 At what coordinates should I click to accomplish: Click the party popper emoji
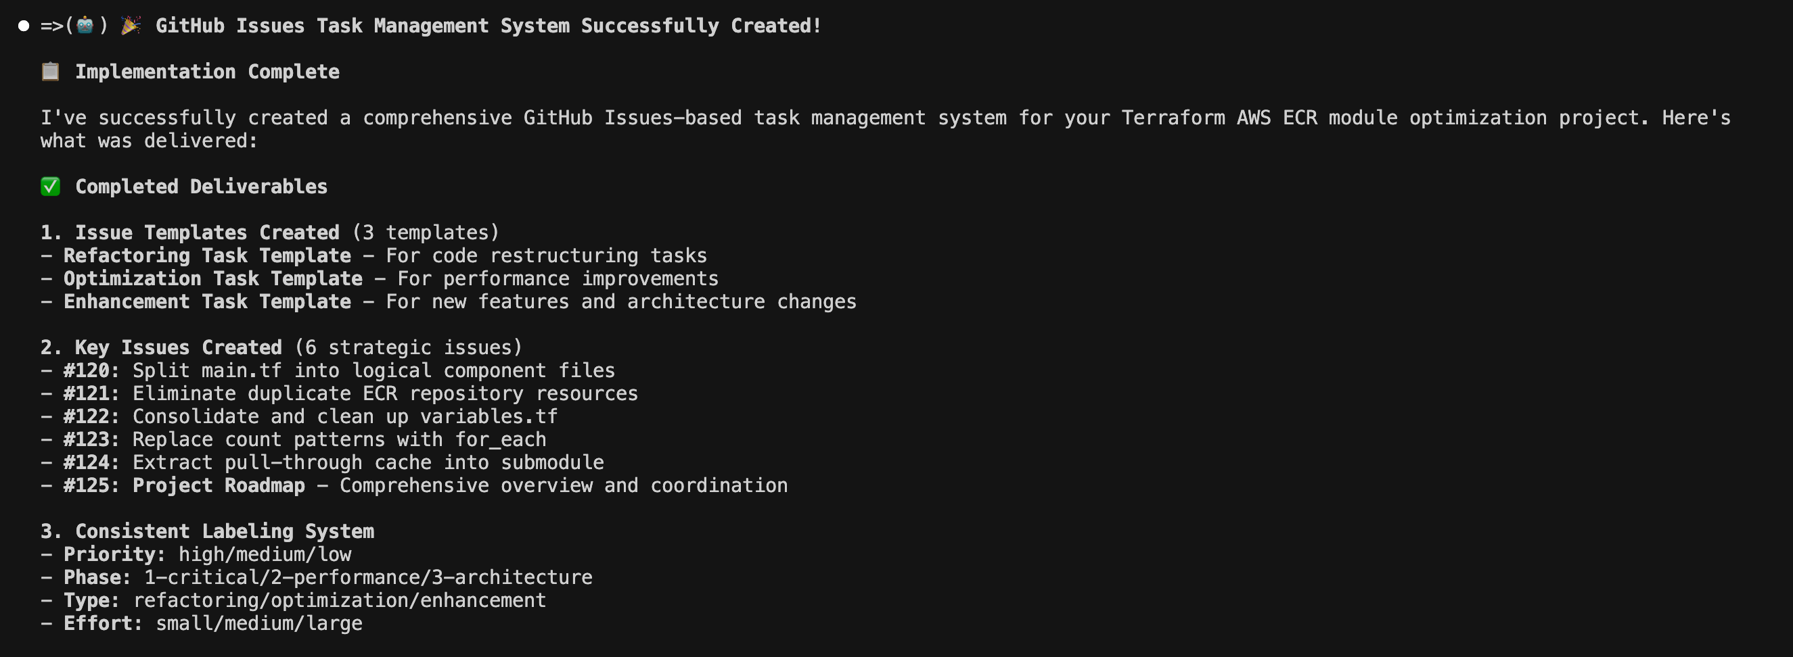click(131, 26)
